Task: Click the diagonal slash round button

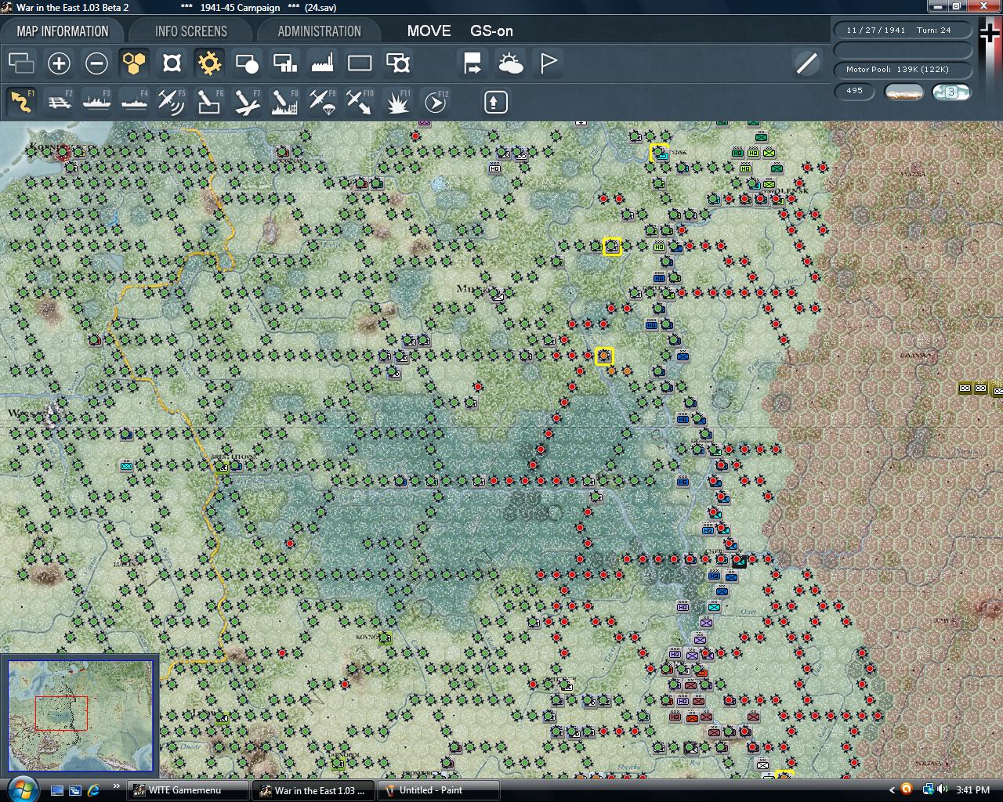Action: (x=806, y=63)
